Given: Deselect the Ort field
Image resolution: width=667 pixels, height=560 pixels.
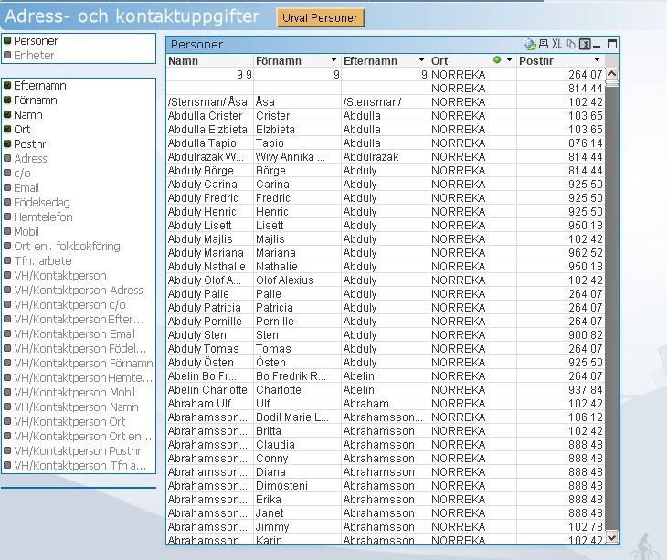Looking at the screenshot, I should (x=17, y=129).
